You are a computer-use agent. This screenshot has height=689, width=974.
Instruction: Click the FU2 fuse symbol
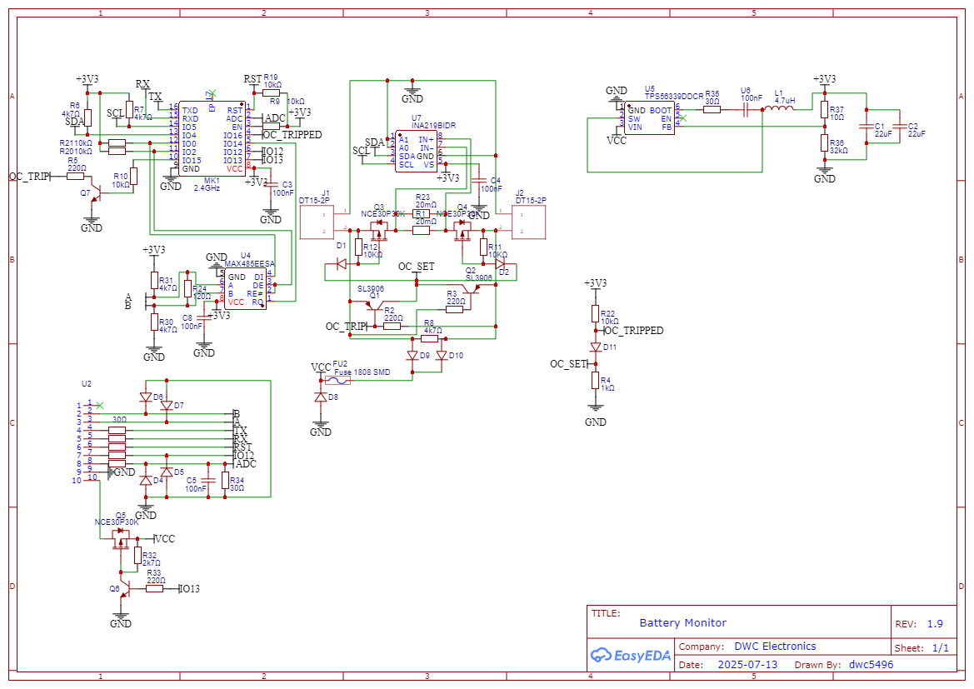point(337,380)
